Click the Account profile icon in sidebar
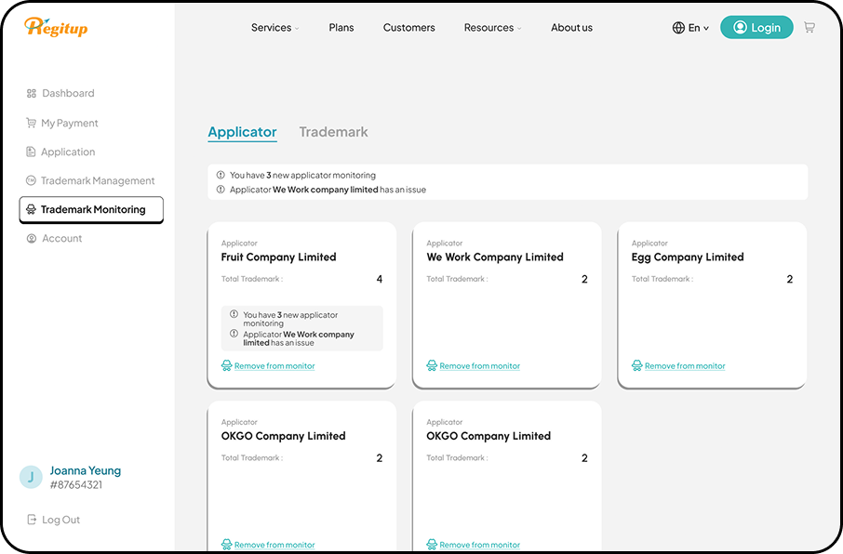The image size is (843, 554). (x=32, y=239)
